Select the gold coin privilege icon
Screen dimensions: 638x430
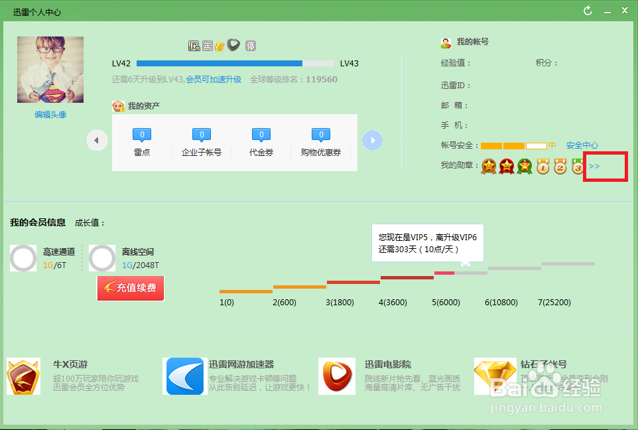pos(220,46)
